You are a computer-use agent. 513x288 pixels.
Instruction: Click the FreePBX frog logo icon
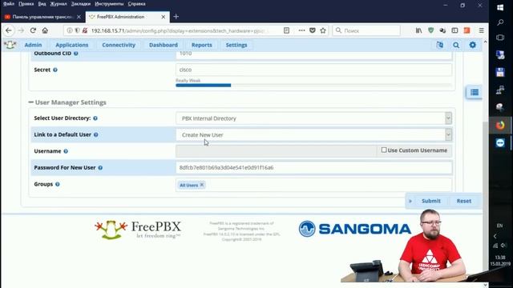coord(10,45)
